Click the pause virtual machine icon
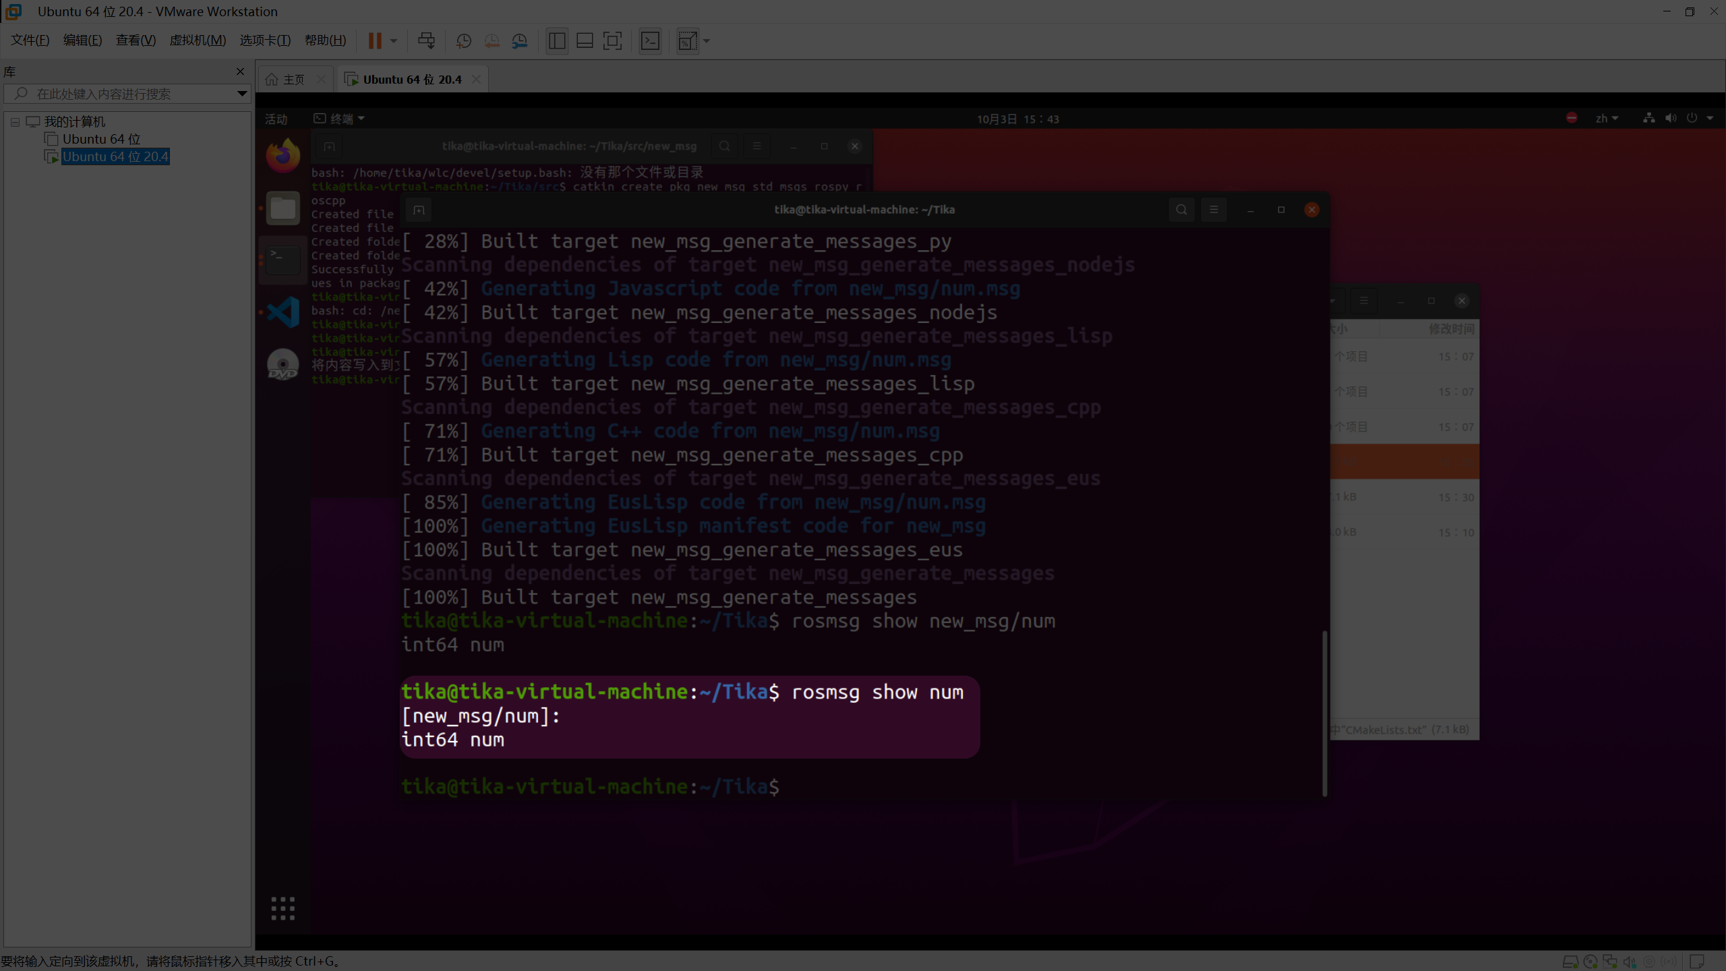The width and height of the screenshot is (1726, 971). (375, 41)
